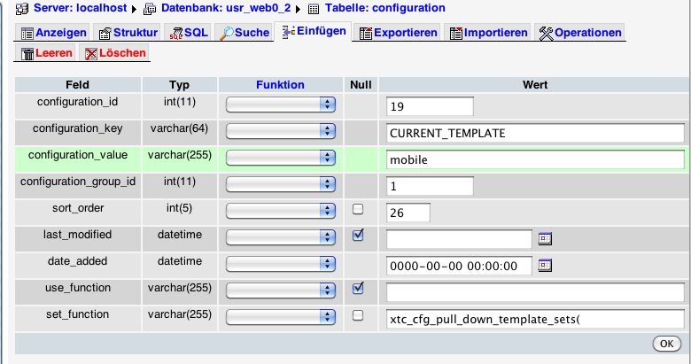This screenshot has width=691, height=364.
Task: Click the Suche magnifier icon
Action: (x=228, y=34)
